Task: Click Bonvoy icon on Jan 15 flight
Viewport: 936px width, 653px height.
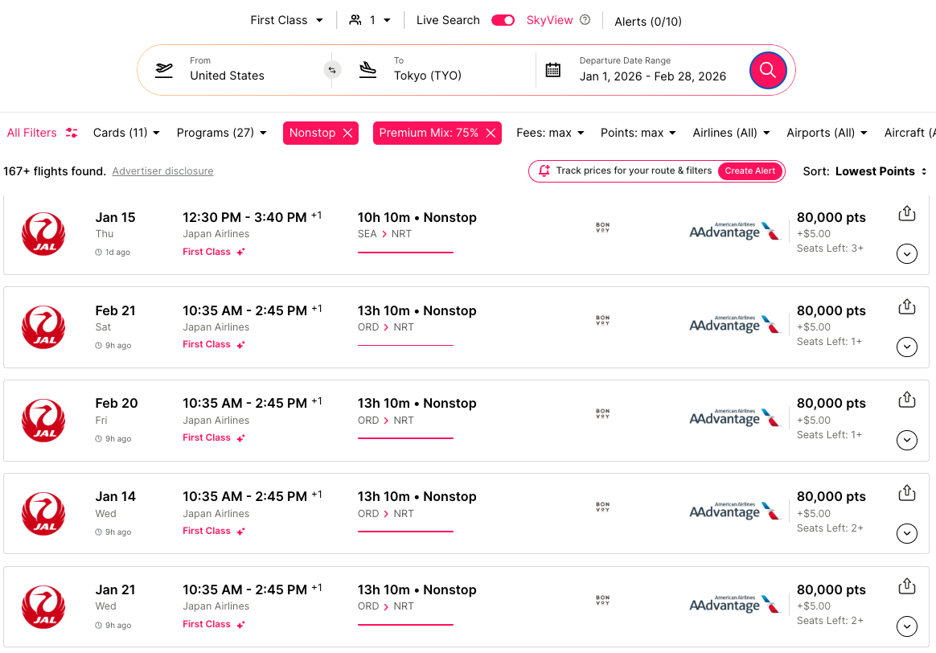Action: [603, 228]
